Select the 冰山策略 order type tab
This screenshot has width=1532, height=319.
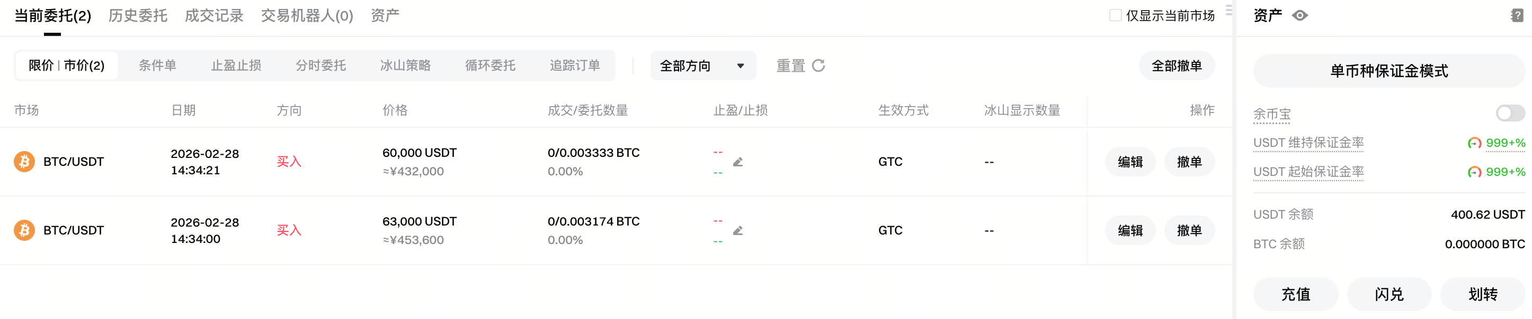pyautogui.click(x=407, y=66)
